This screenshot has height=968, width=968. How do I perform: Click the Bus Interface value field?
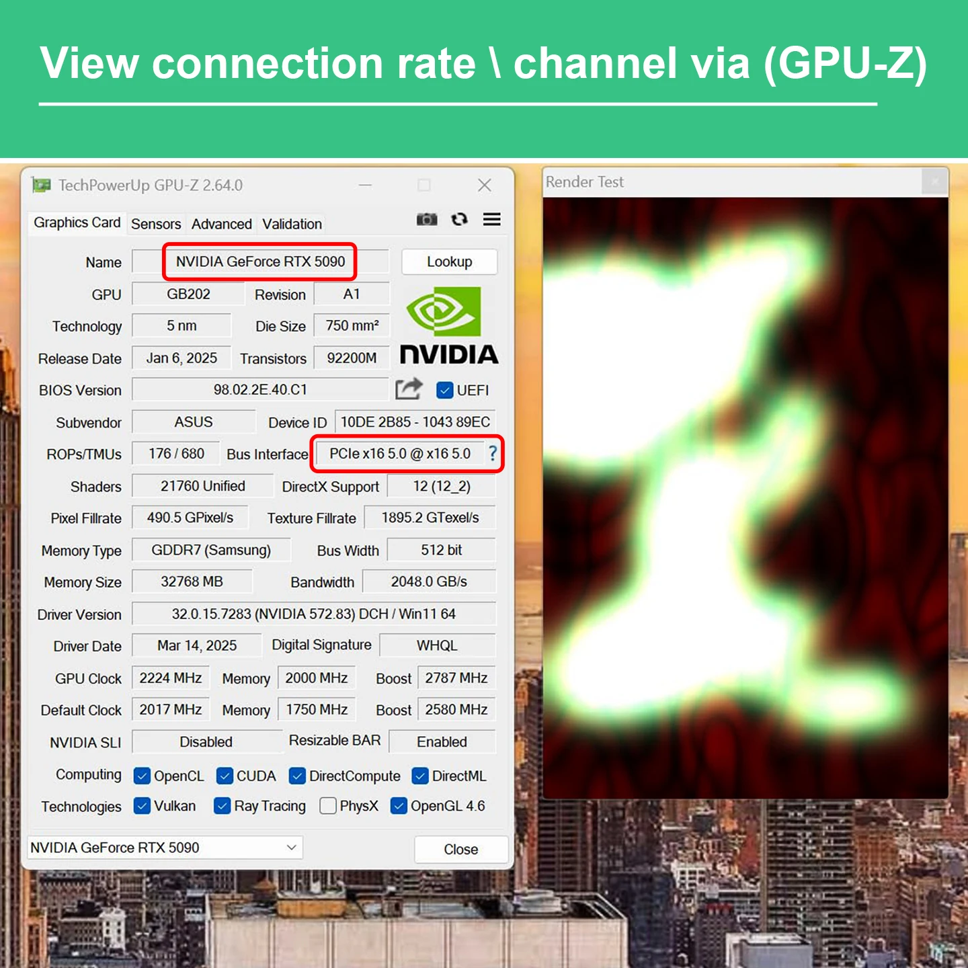point(400,454)
